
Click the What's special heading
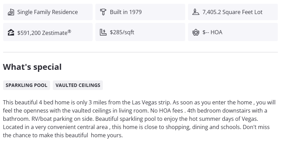pos(32,67)
